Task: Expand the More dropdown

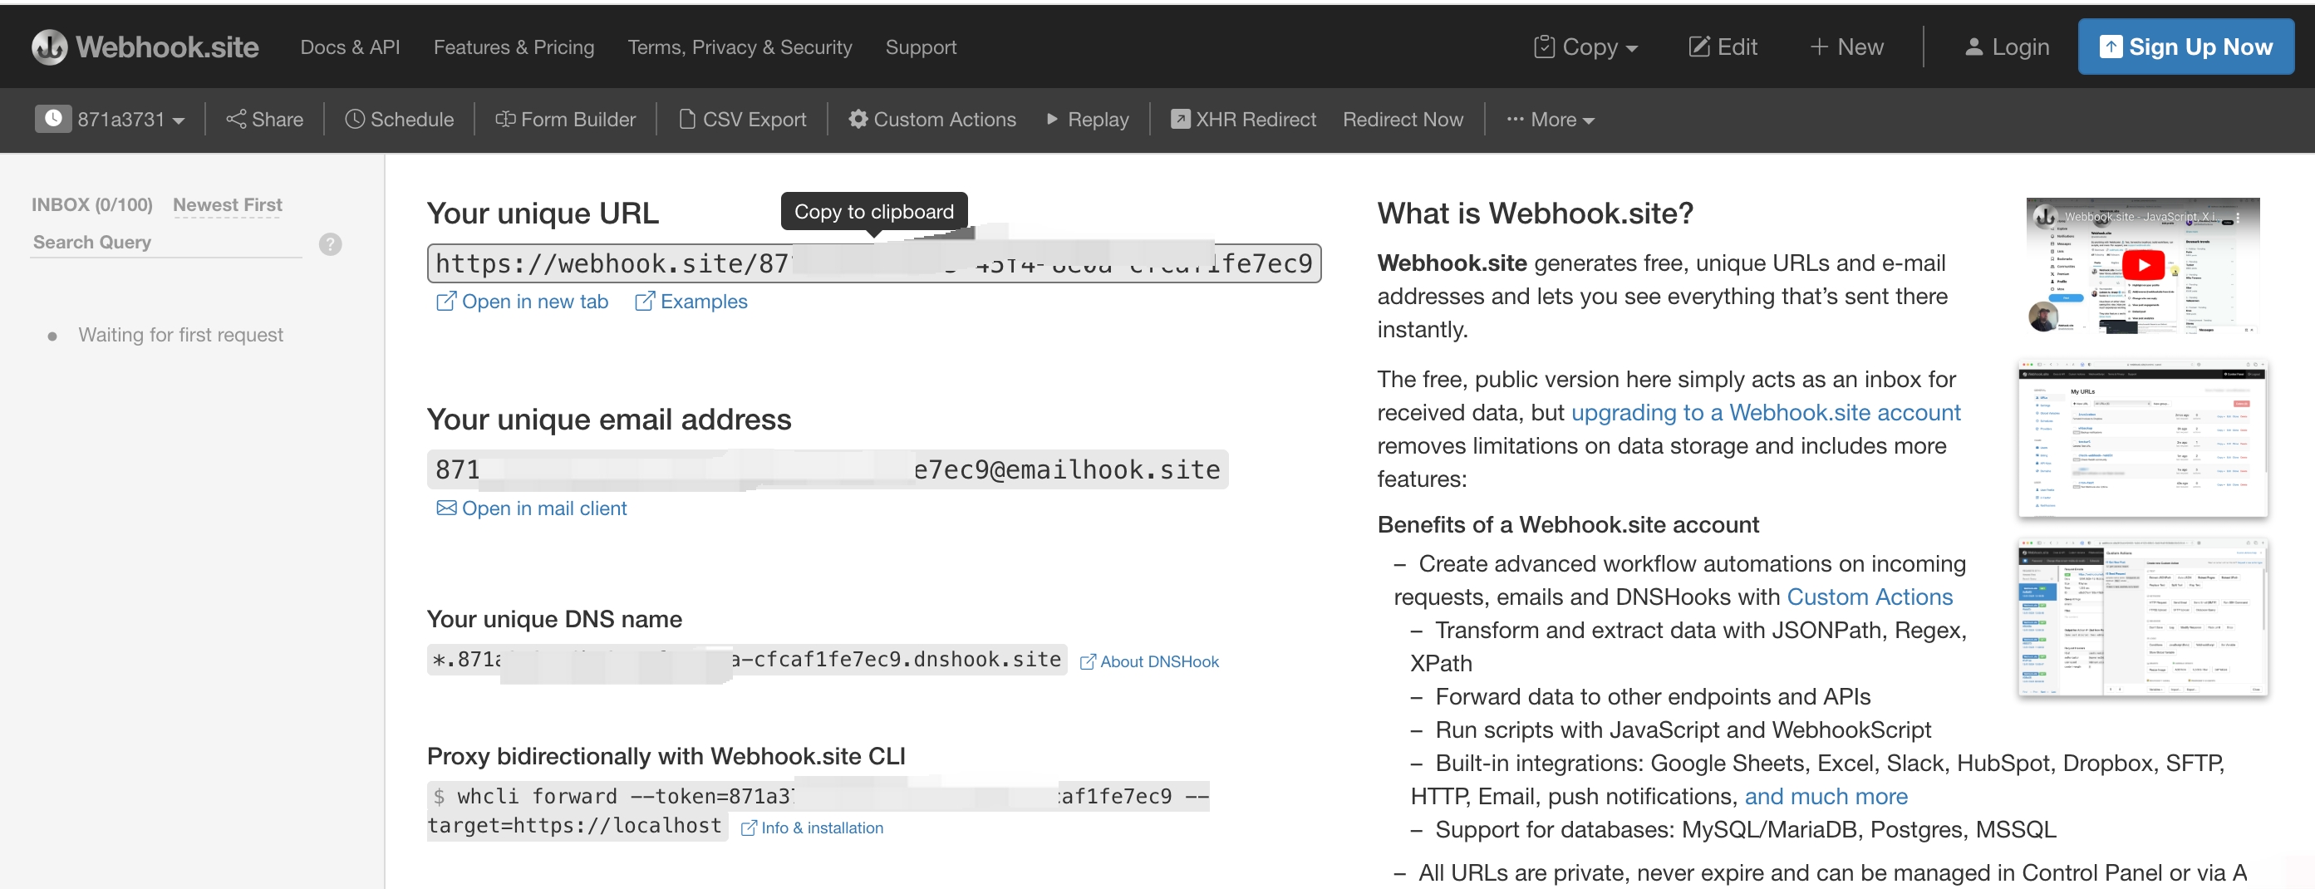Action: pyautogui.click(x=1551, y=120)
